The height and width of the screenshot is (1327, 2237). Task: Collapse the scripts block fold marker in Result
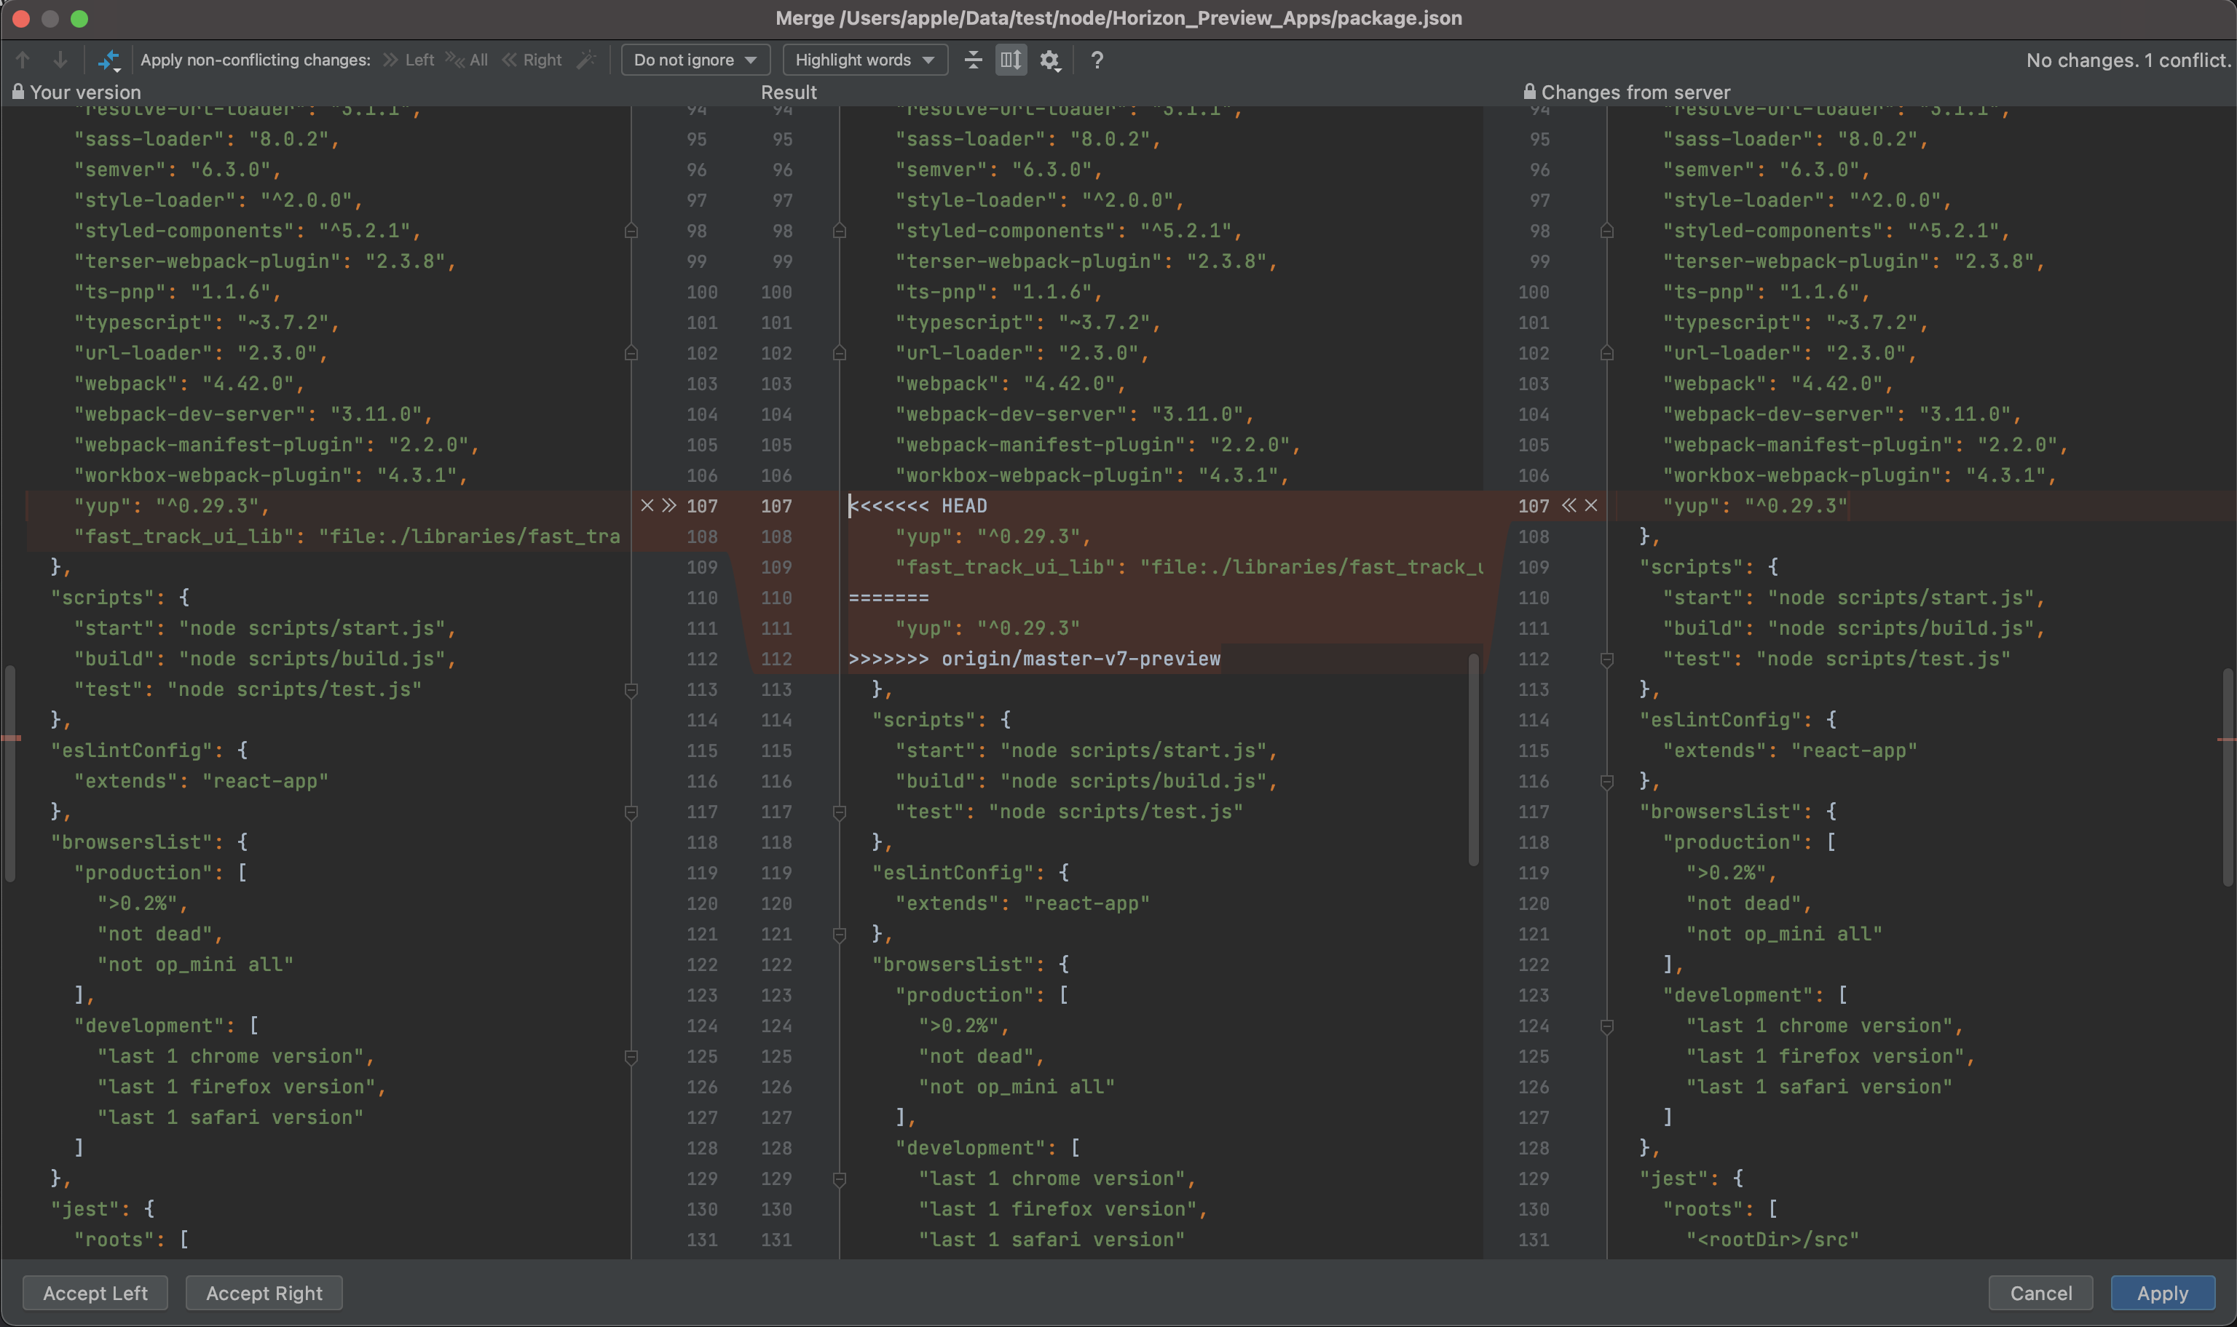tap(839, 812)
